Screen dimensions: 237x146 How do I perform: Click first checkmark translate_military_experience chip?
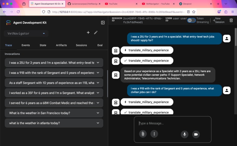(147, 61)
